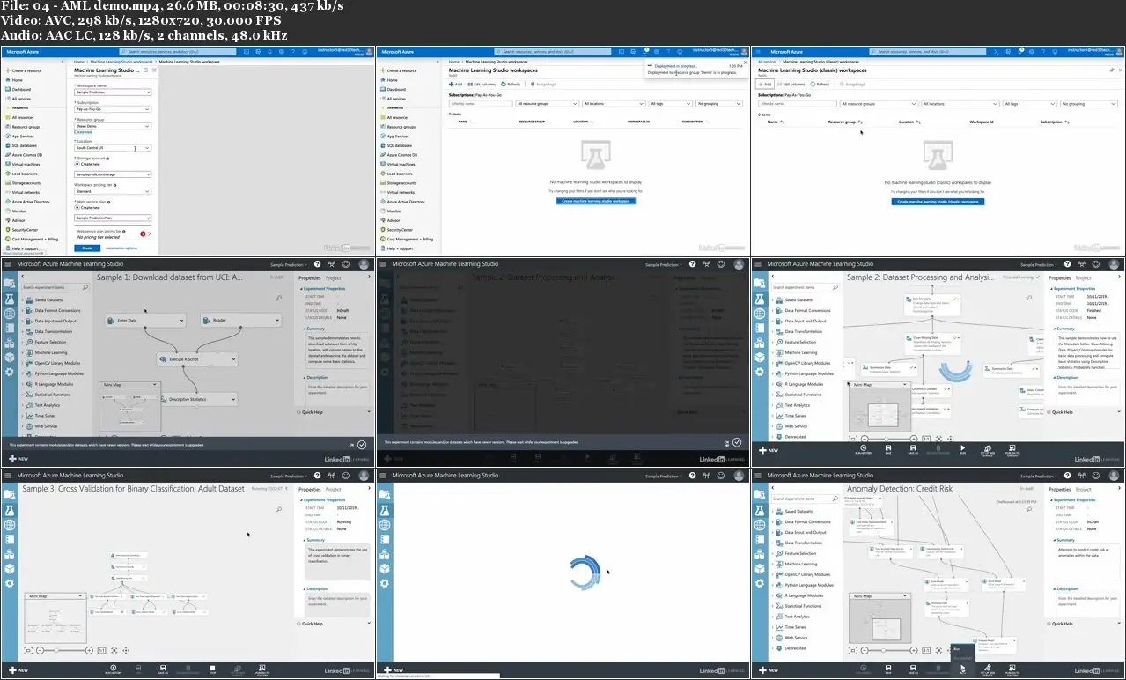The width and height of the screenshot is (1126, 680).
Task: Open Web Services globe icon in Sample 1 frame
Action: point(10,314)
